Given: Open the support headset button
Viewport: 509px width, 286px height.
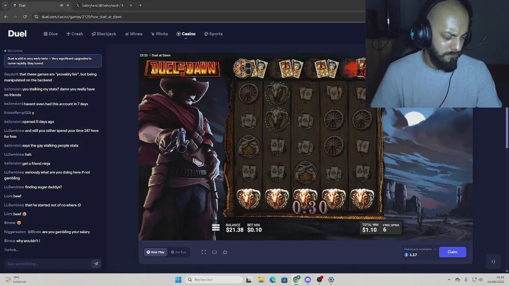Looking at the screenshot, I should tap(493, 261).
